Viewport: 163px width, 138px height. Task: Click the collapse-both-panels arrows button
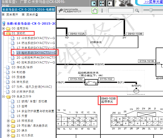coord(102,3)
